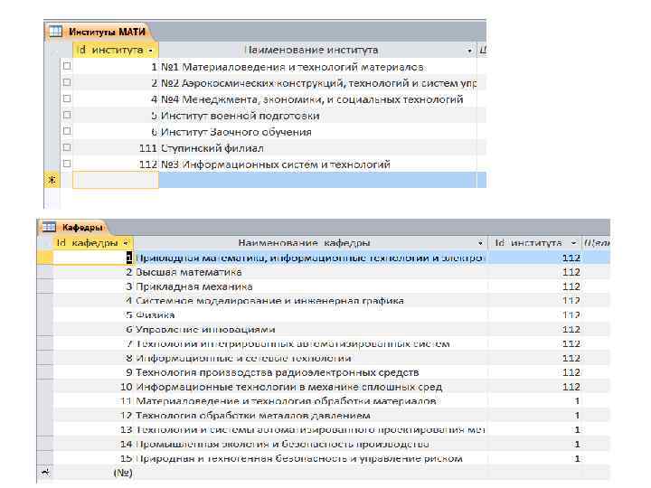This screenshot has height=488, width=651.
Task: Click cell '№1 Материаловедения и технологий материалов'
Action: tap(317, 67)
